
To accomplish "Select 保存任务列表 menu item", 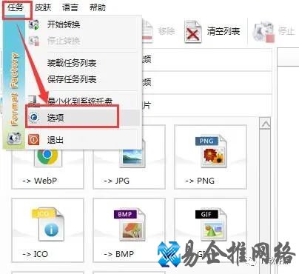I will pyautogui.click(x=72, y=79).
